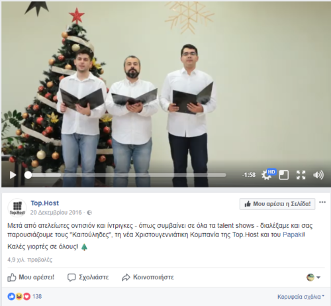The image size is (331, 306).
Task: Comment using the Σχολιάστε button
Action: point(88,278)
